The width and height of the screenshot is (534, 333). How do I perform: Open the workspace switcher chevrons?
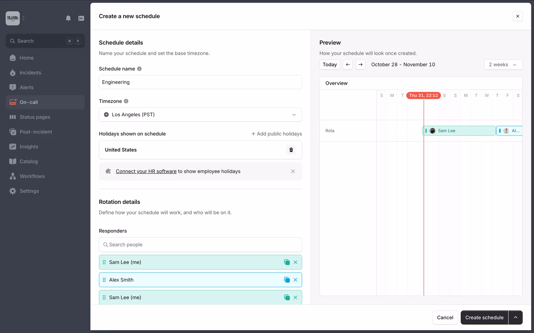pyautogui.click(x=23, y=18)
